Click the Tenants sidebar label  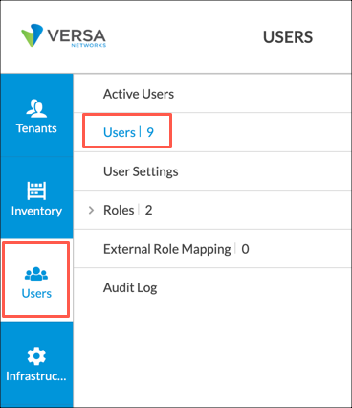(x=36, y=128)
